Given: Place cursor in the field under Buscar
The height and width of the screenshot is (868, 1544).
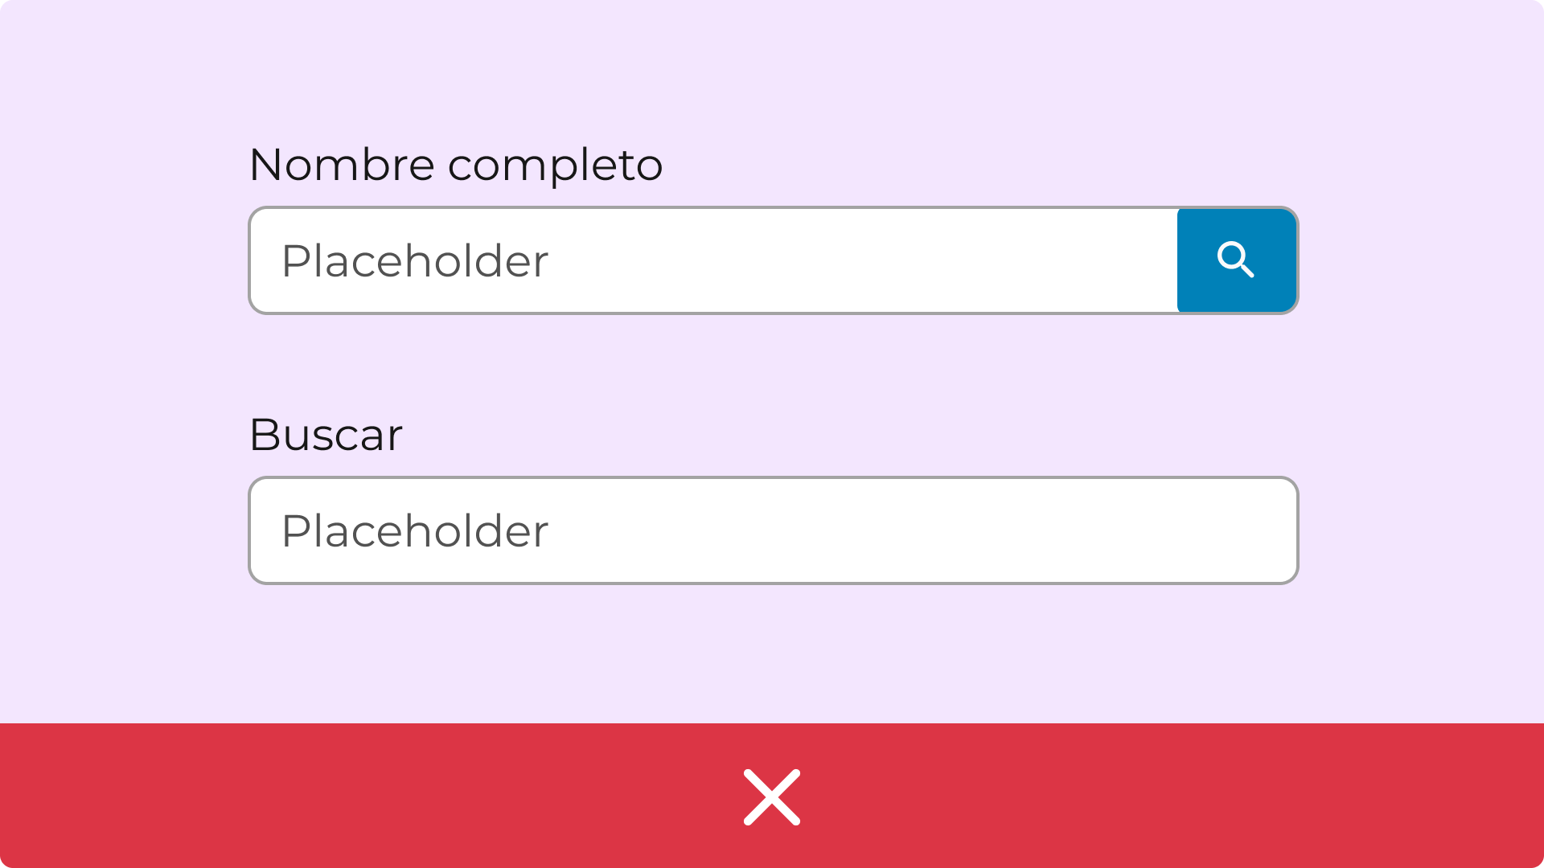Looking at the screenshot, I should (x=772, y=530).
